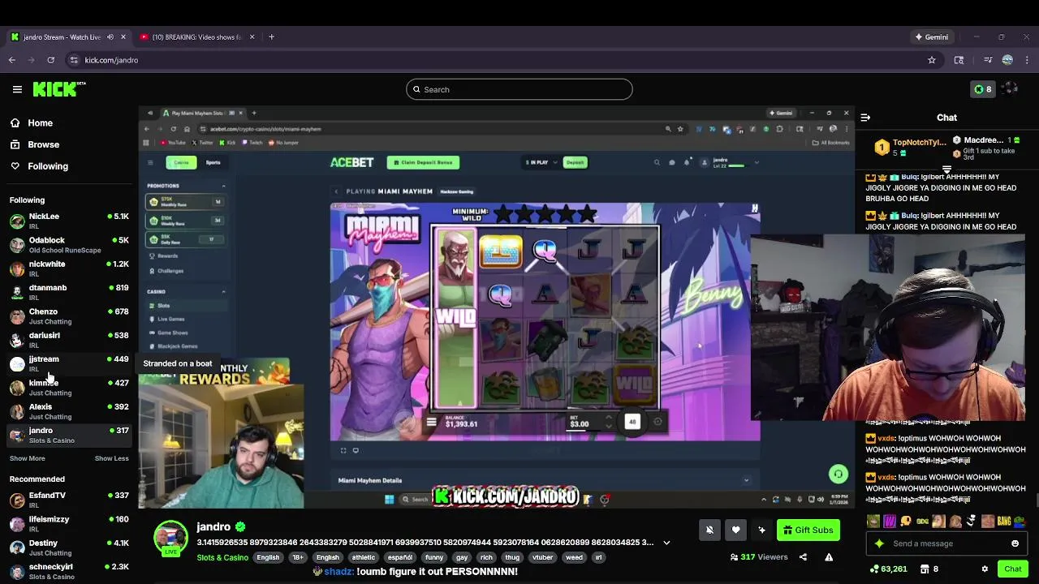Switch to the BREAKING video browser tab
This screenshot has width=1039, height=584.
tap(197, 36)
